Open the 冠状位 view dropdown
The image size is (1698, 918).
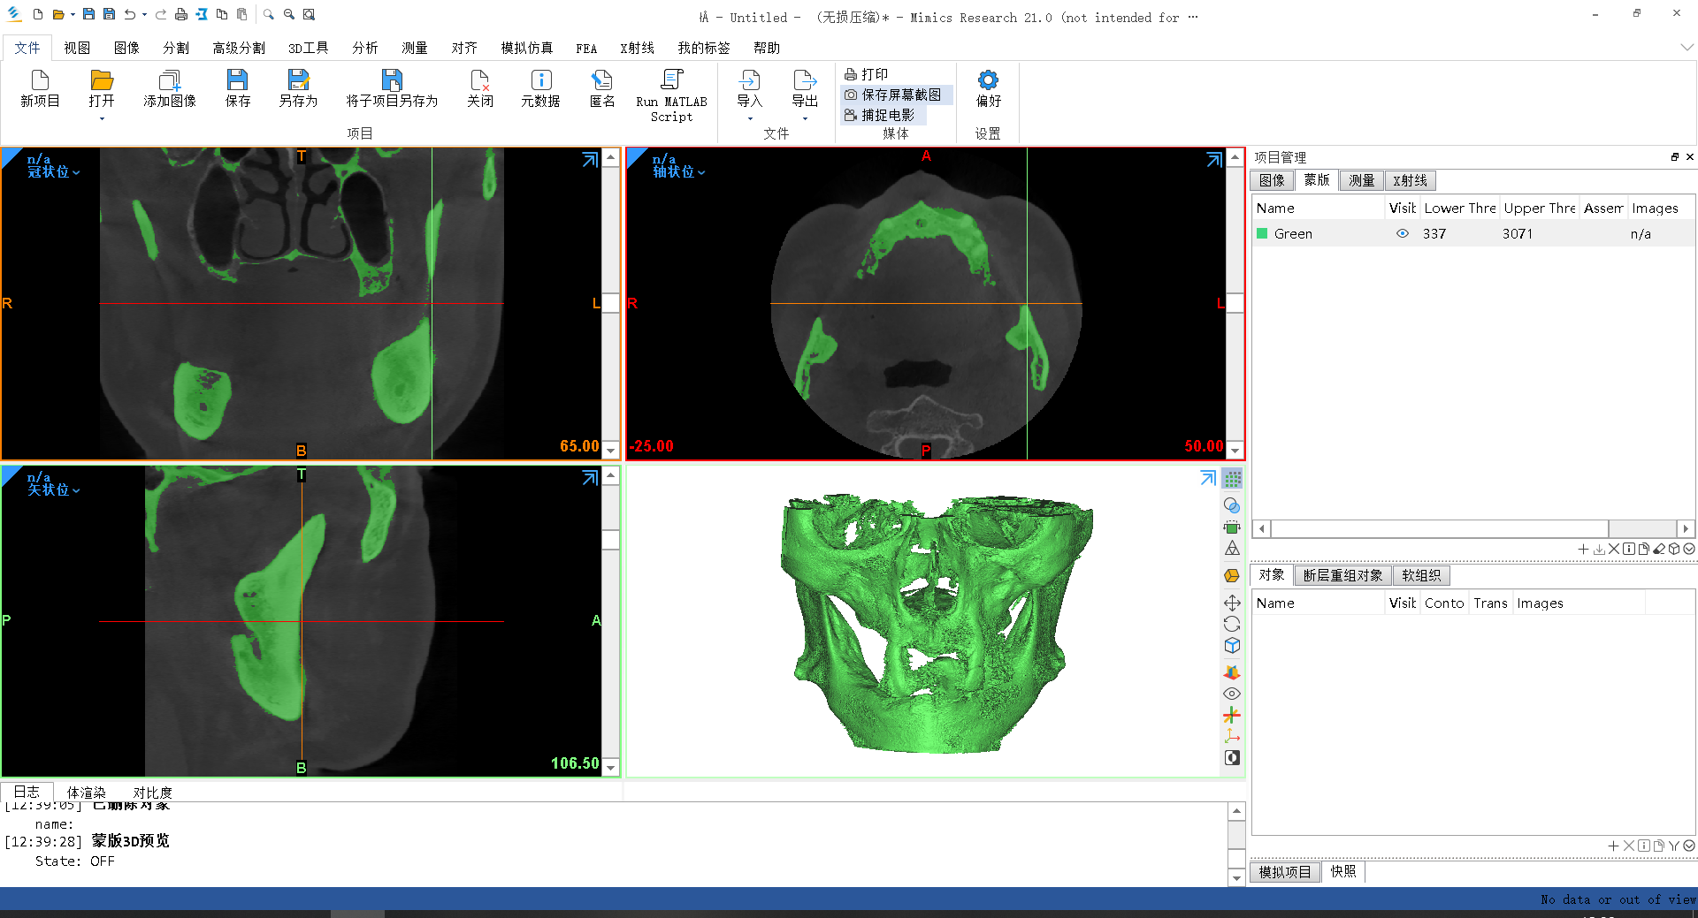(x=53, y=172)
